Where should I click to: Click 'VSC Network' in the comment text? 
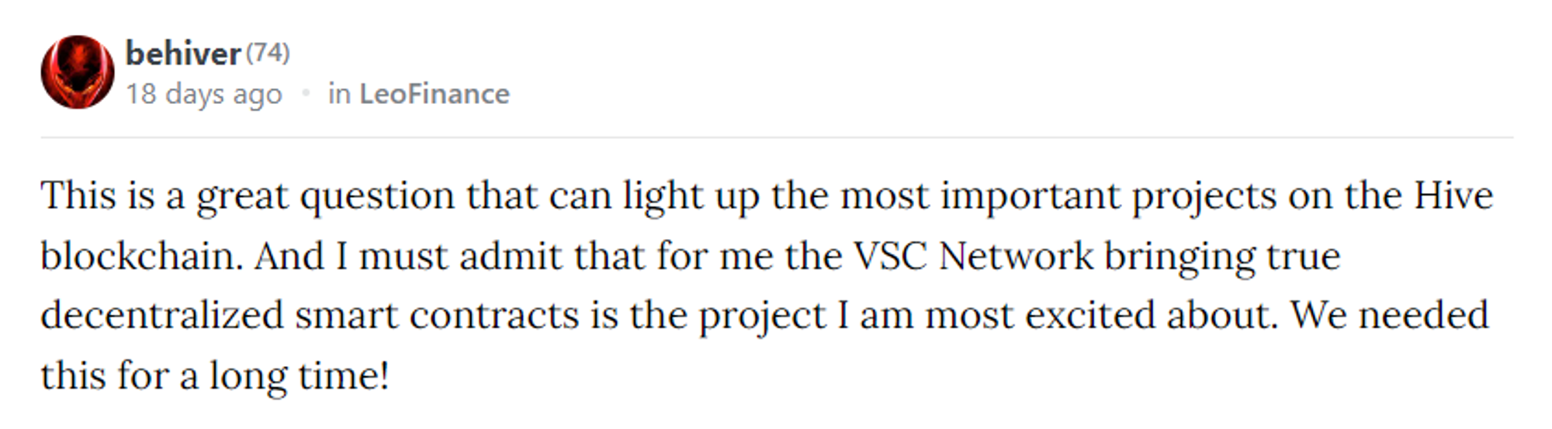coord(973,255)
